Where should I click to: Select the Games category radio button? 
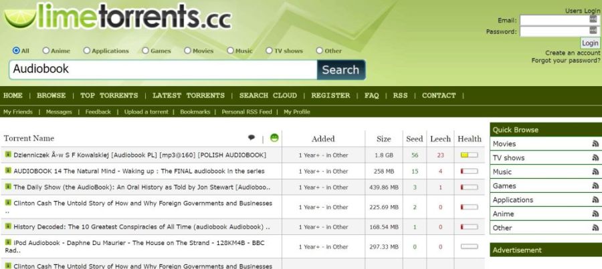(x=146, y=51)
